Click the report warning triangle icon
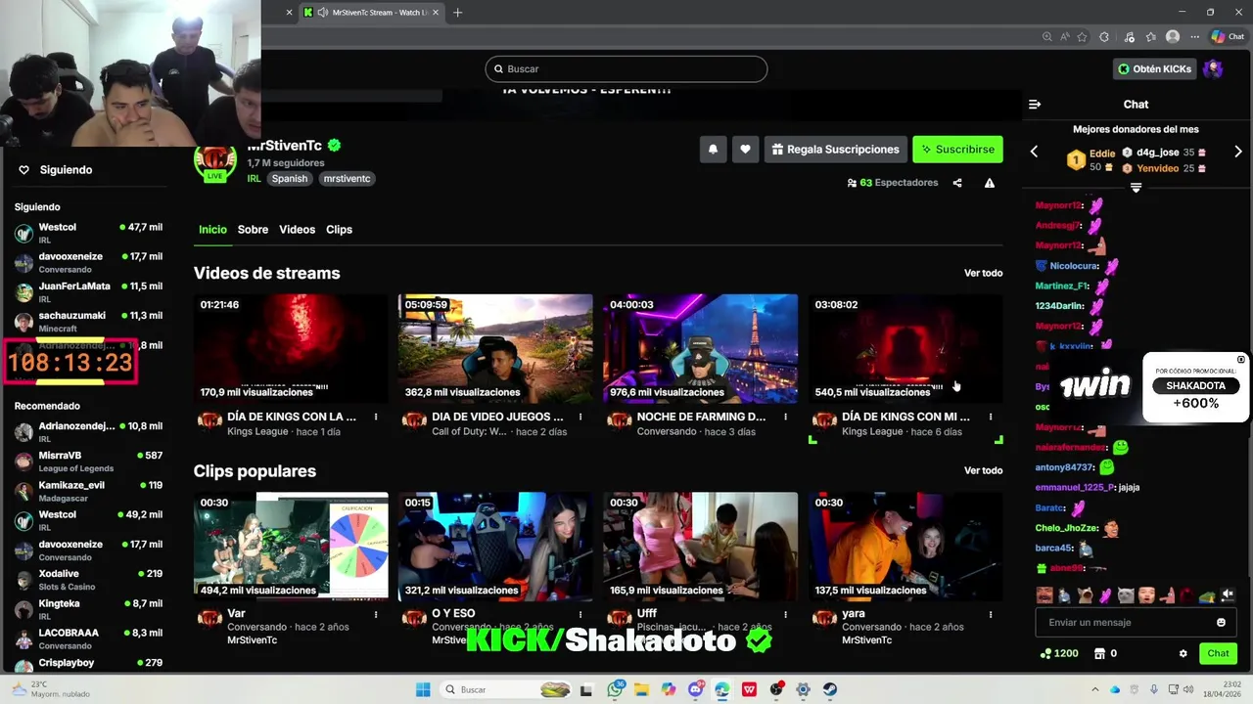 pyautogui.click(x=990, y=183)
